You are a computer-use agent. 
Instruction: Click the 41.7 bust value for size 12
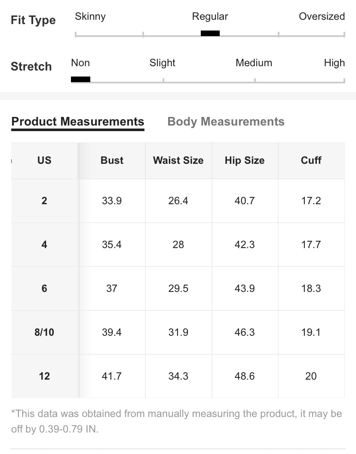[112, 376]
